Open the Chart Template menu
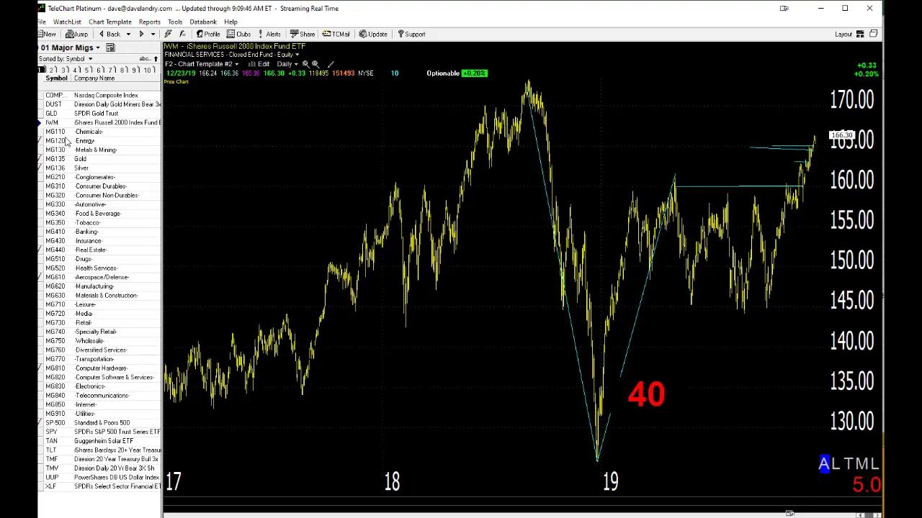 110,22
